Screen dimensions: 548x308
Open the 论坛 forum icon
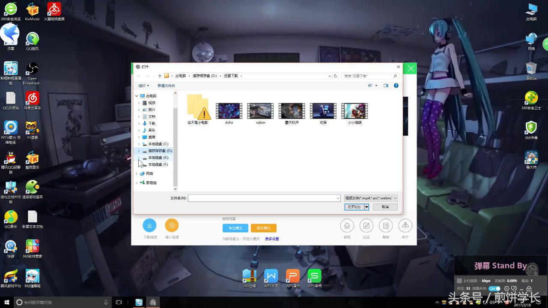coord(366,225)
